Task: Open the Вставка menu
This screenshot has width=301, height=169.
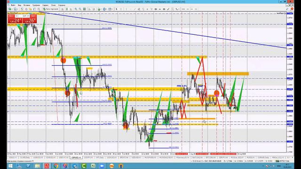Action: (27, 5)
